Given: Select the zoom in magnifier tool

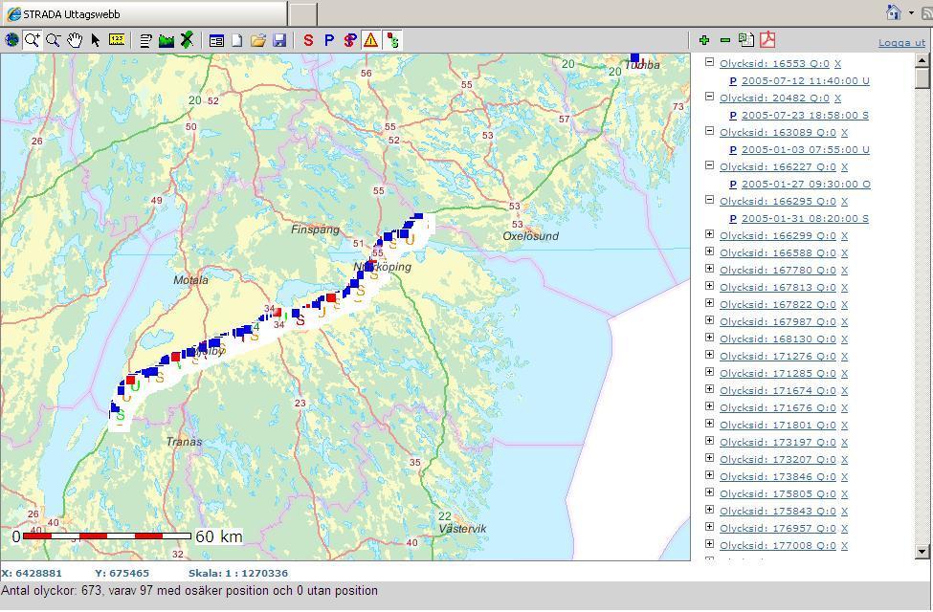Looking at the screenshot, I should [x=33, y=40].
